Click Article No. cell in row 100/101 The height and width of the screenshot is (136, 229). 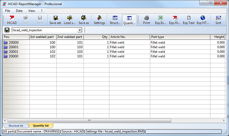tap(130, 43)
